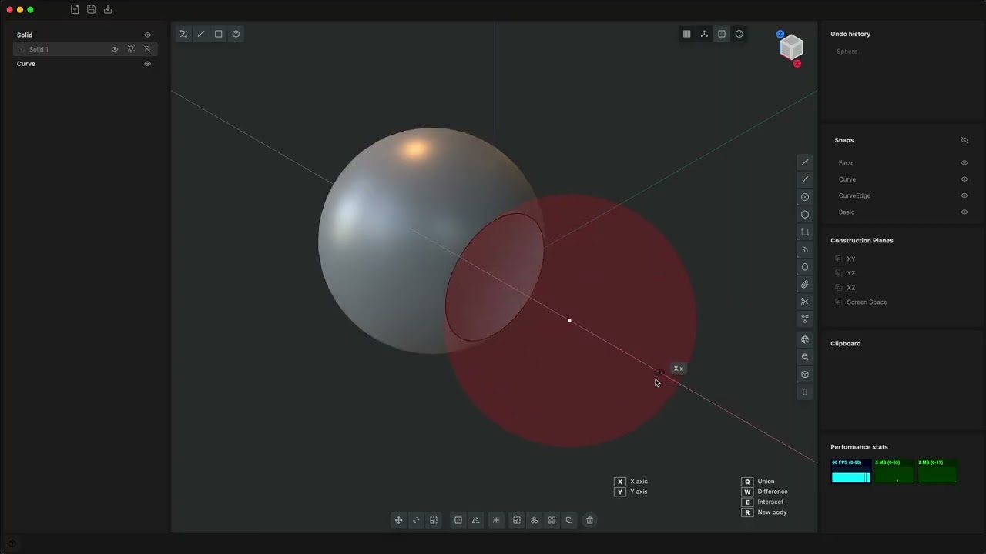
Task: Select the Circle tool
Action: [x=805, y=197]
